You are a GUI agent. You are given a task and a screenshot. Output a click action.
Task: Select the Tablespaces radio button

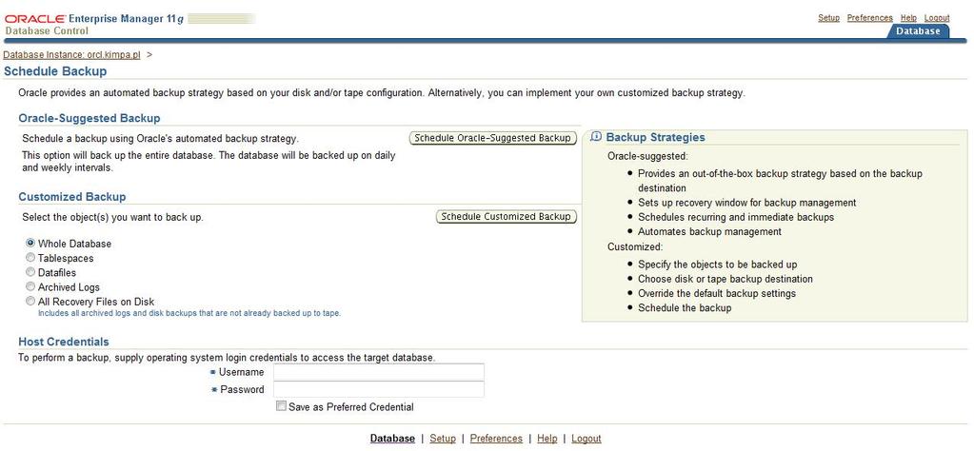(30, 258)
